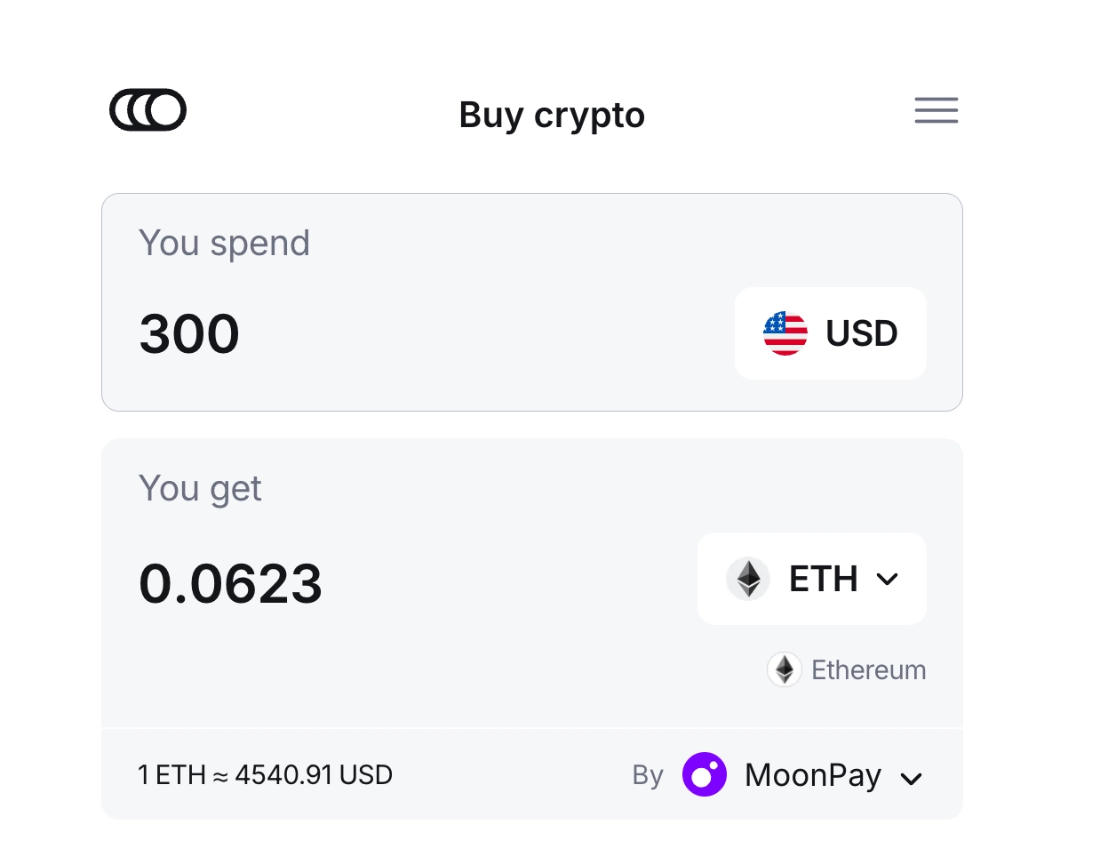Click the small Ethereum network icon

pos(785,669)
